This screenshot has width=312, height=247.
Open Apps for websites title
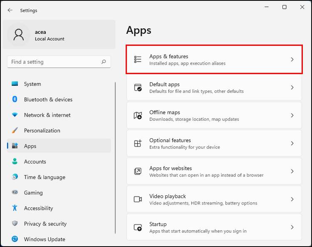coord(171,168)
